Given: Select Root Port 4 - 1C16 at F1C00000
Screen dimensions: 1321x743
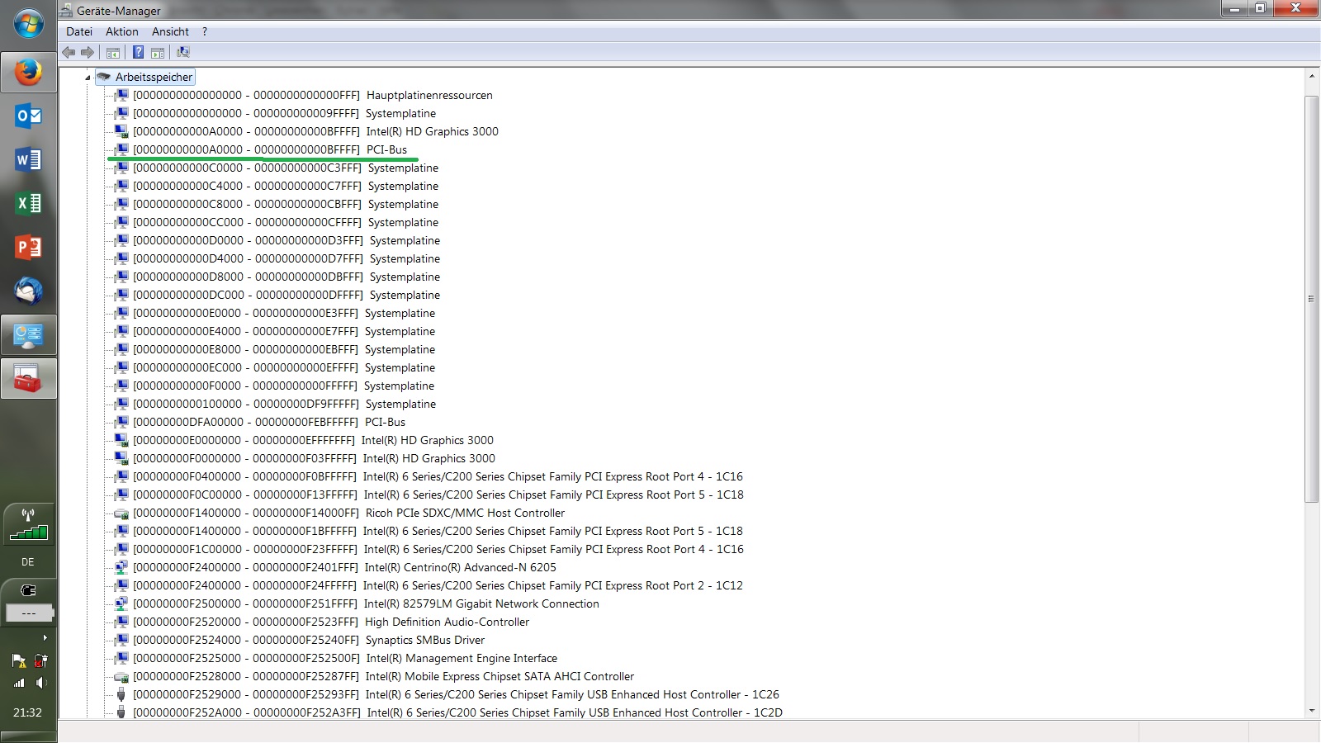Looking at the screenshot, I should pos(438,549).
